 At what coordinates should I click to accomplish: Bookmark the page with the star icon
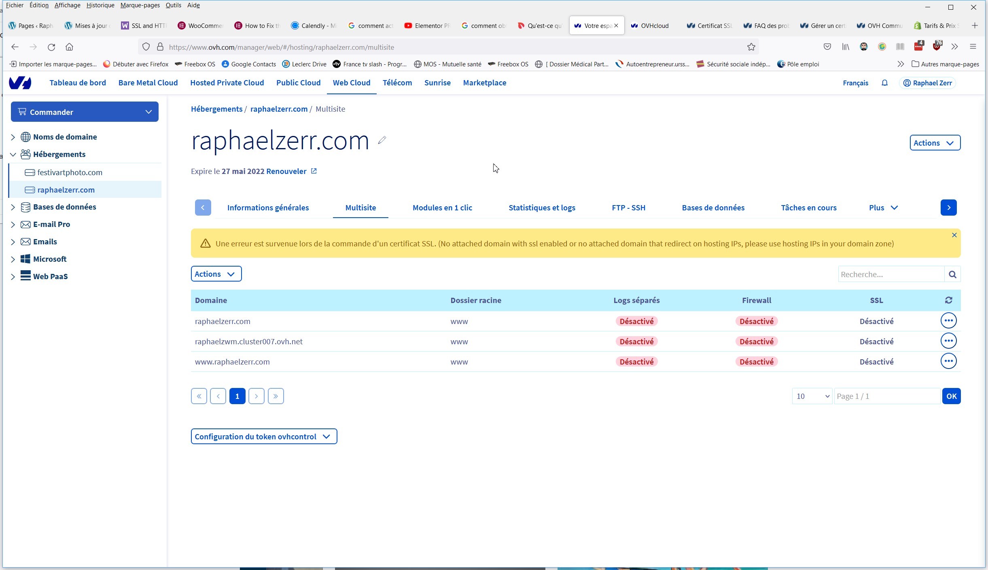(751, 47)
